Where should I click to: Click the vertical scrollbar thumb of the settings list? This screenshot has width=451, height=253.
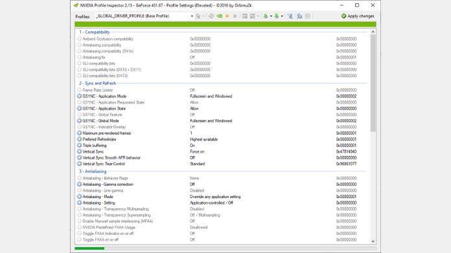tap(373, 83)
